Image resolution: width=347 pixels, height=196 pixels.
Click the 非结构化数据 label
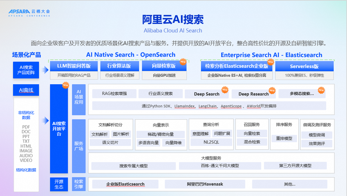click(x=26, y=115)
